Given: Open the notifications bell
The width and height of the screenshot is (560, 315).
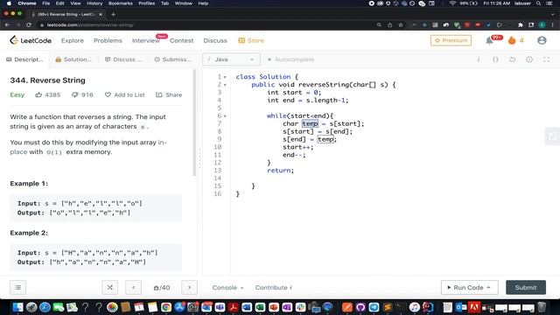Looking at the screenshot, I should [489, 40].
